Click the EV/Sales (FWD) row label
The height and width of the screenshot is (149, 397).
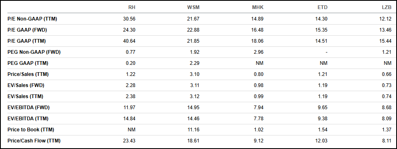tap(26, 86)
